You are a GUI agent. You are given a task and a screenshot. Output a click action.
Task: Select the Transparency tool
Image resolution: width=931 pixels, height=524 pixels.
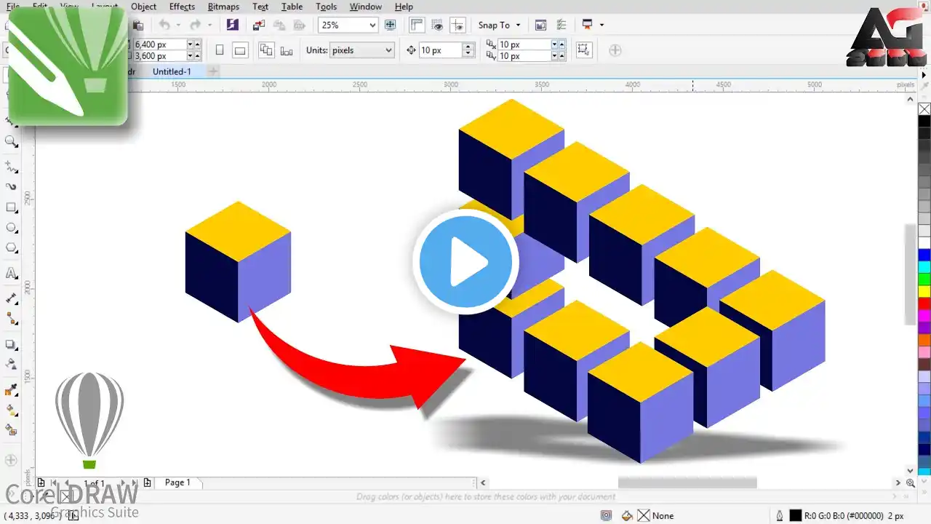12,365
